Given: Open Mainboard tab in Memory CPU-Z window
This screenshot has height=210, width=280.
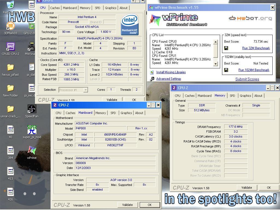Looking at the screenshot, I should click(205, 96).
